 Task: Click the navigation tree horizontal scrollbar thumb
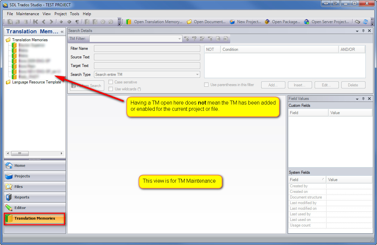point(20,153)
